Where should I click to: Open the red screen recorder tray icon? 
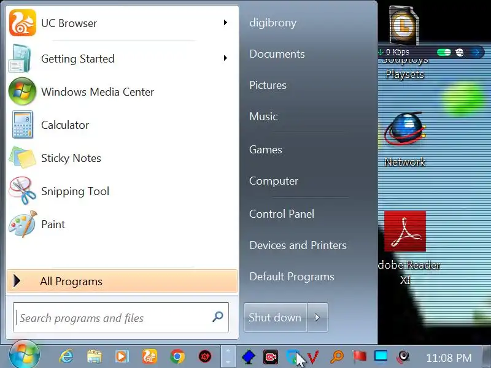click(x=271, y=357)
